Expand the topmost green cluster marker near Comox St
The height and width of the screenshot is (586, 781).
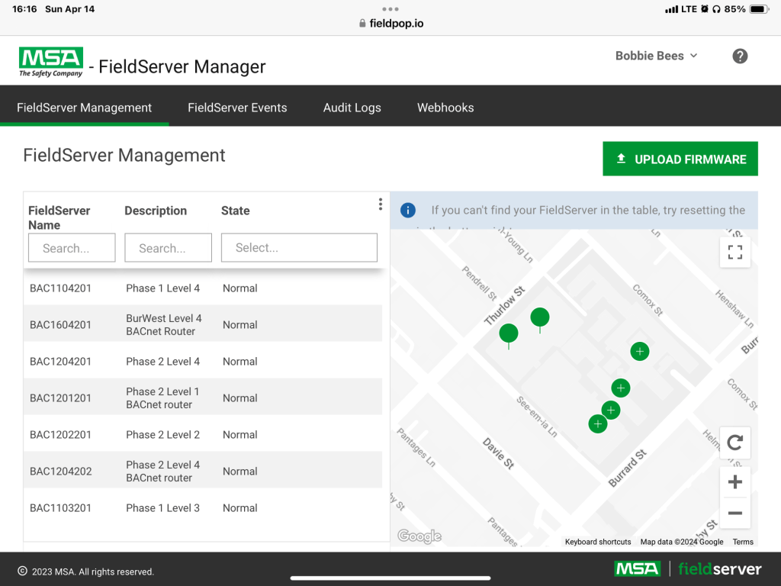tap(639, 351)
